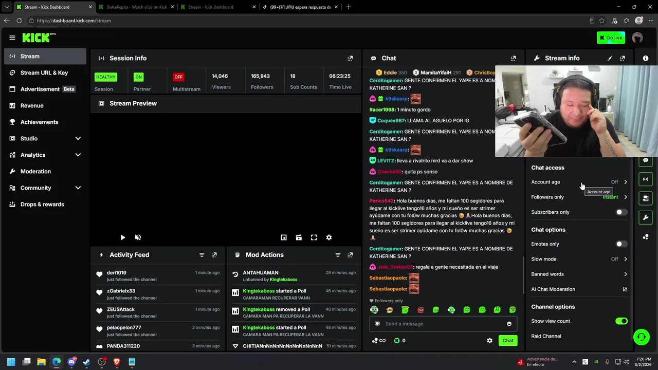This screenshot has width=658, height=370.
Task: Unmute the stream preview audio
Action: coord(138,237)
